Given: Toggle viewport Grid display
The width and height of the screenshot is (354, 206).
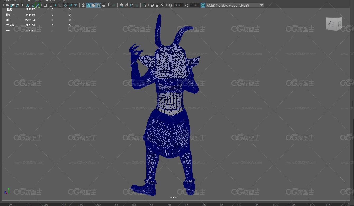Looking at the screenshot, I should (45, 5).
